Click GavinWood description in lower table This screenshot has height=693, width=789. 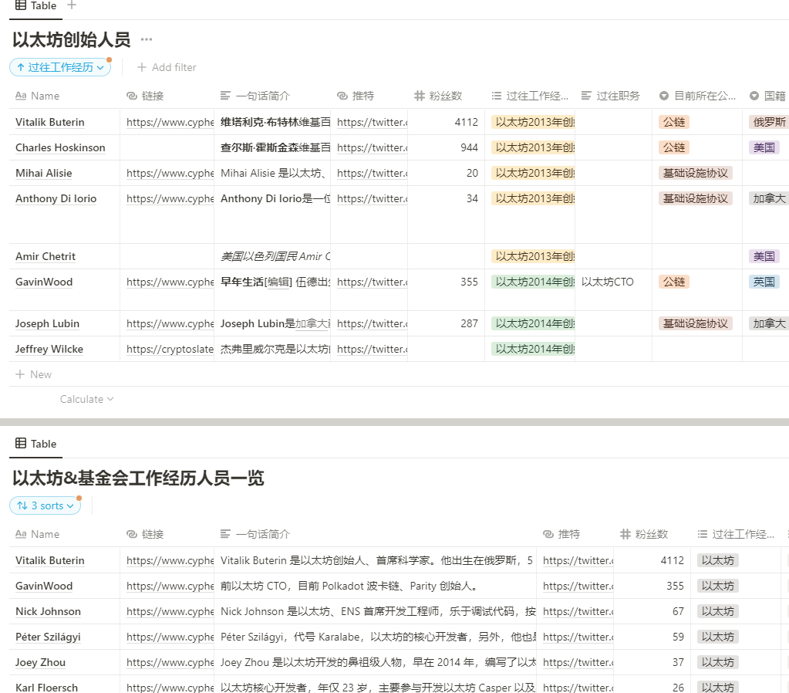(349, 586)
